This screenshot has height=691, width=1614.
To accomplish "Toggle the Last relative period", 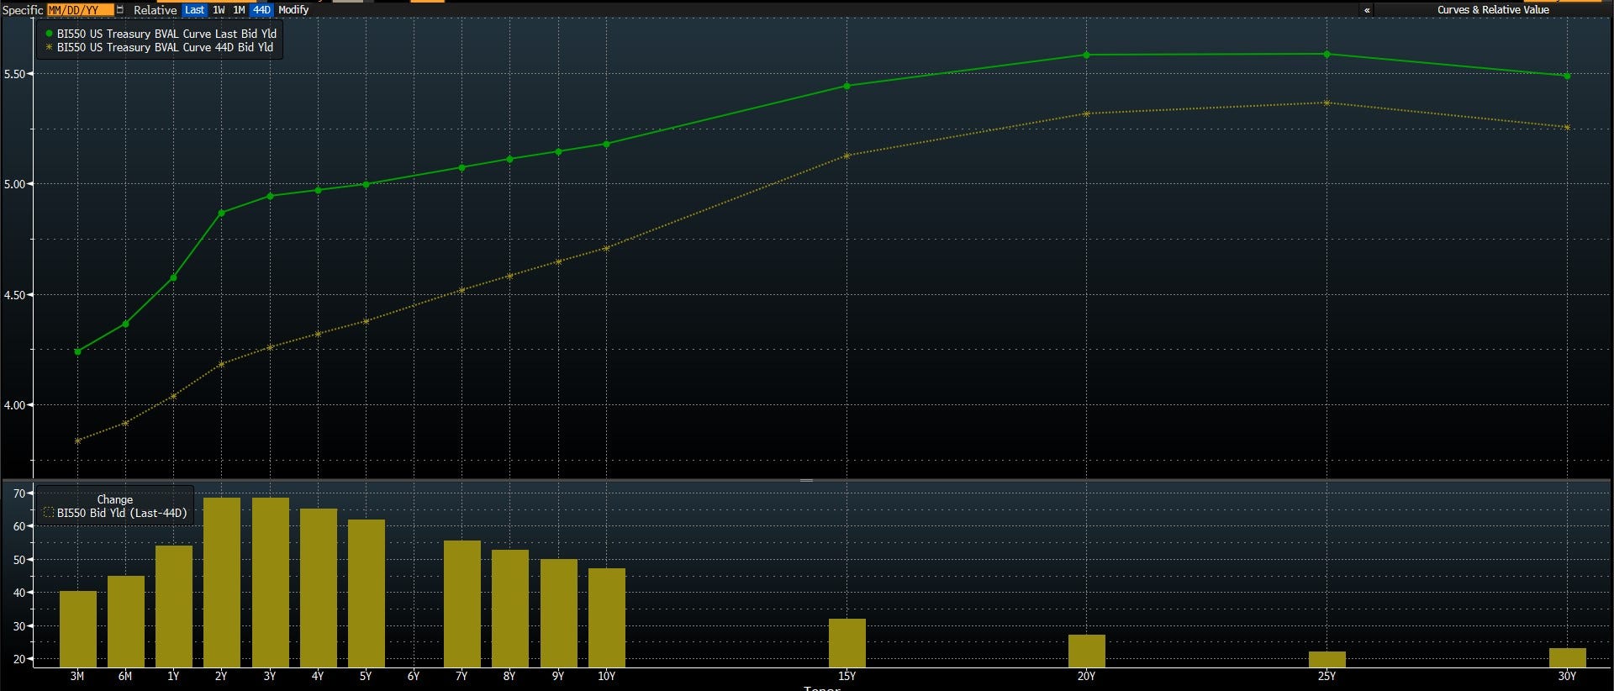I will (x=194, y=10).
